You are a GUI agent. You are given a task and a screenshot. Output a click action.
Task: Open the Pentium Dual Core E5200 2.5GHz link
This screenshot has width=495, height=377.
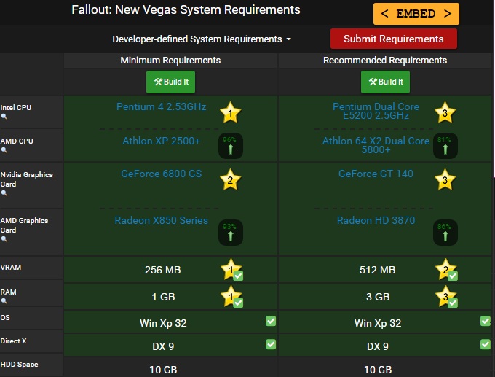[x=376, y=111]
